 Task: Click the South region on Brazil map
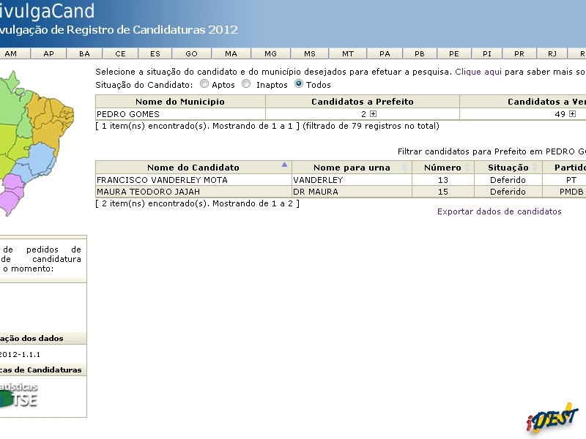pos(13,193)
